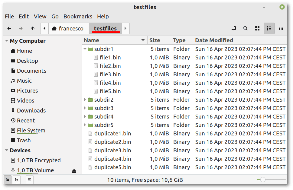Switch to list view
This screenshot has height=190, width=293.
269,28
